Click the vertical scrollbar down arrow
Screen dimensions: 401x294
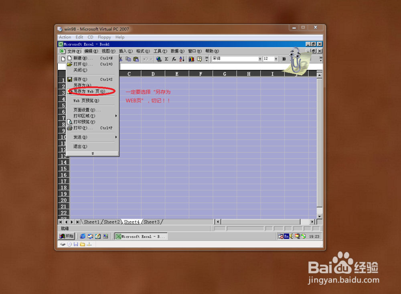320,217
